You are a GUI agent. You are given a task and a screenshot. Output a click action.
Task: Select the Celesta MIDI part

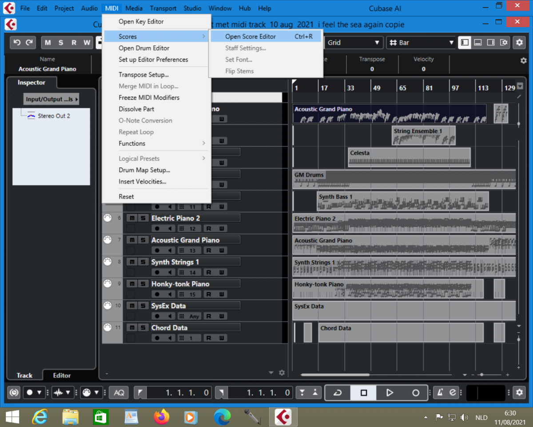(409, 157)
